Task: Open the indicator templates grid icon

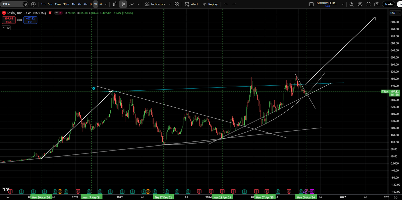Action: (x=177, y=4)
